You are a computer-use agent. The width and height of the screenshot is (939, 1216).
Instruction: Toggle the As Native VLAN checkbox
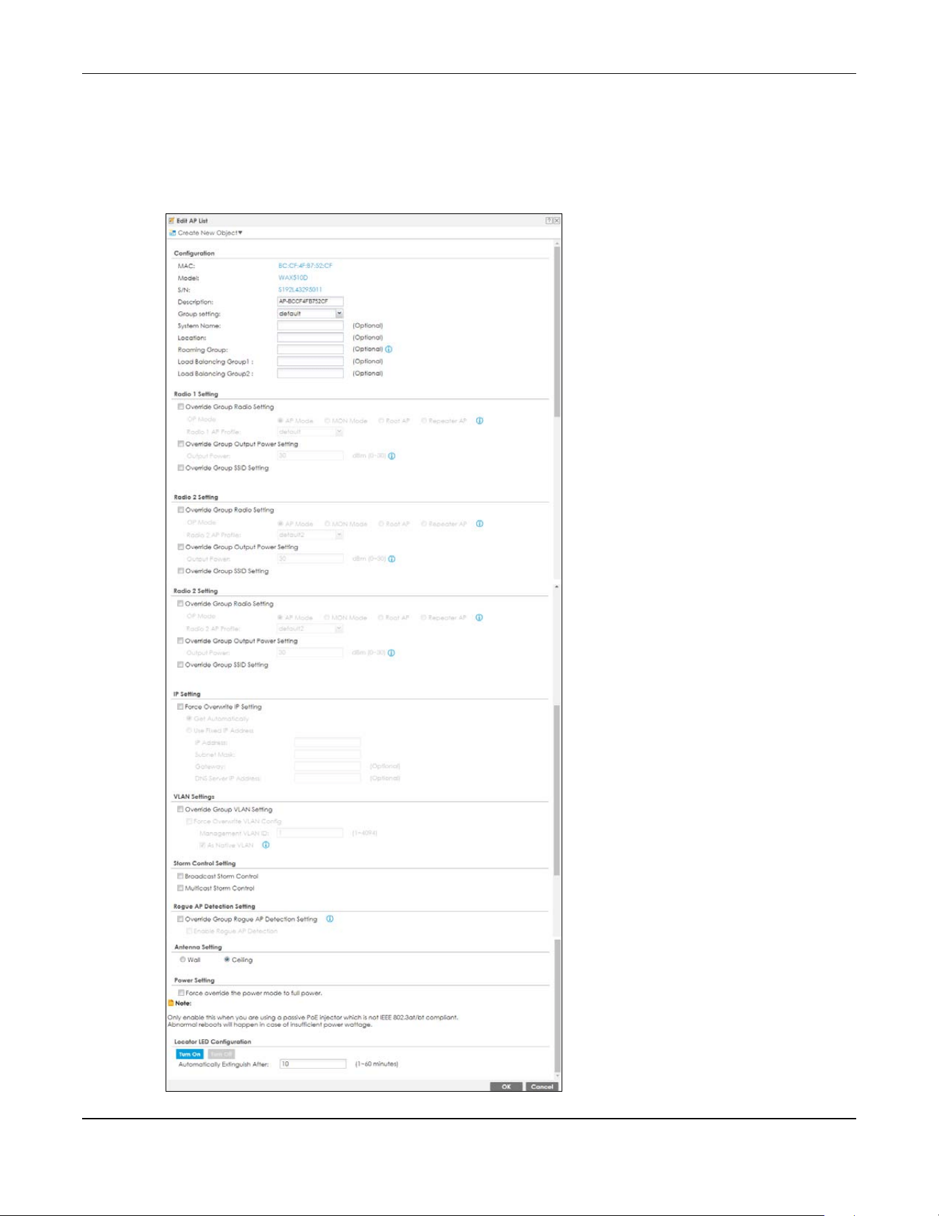[203, 845]
